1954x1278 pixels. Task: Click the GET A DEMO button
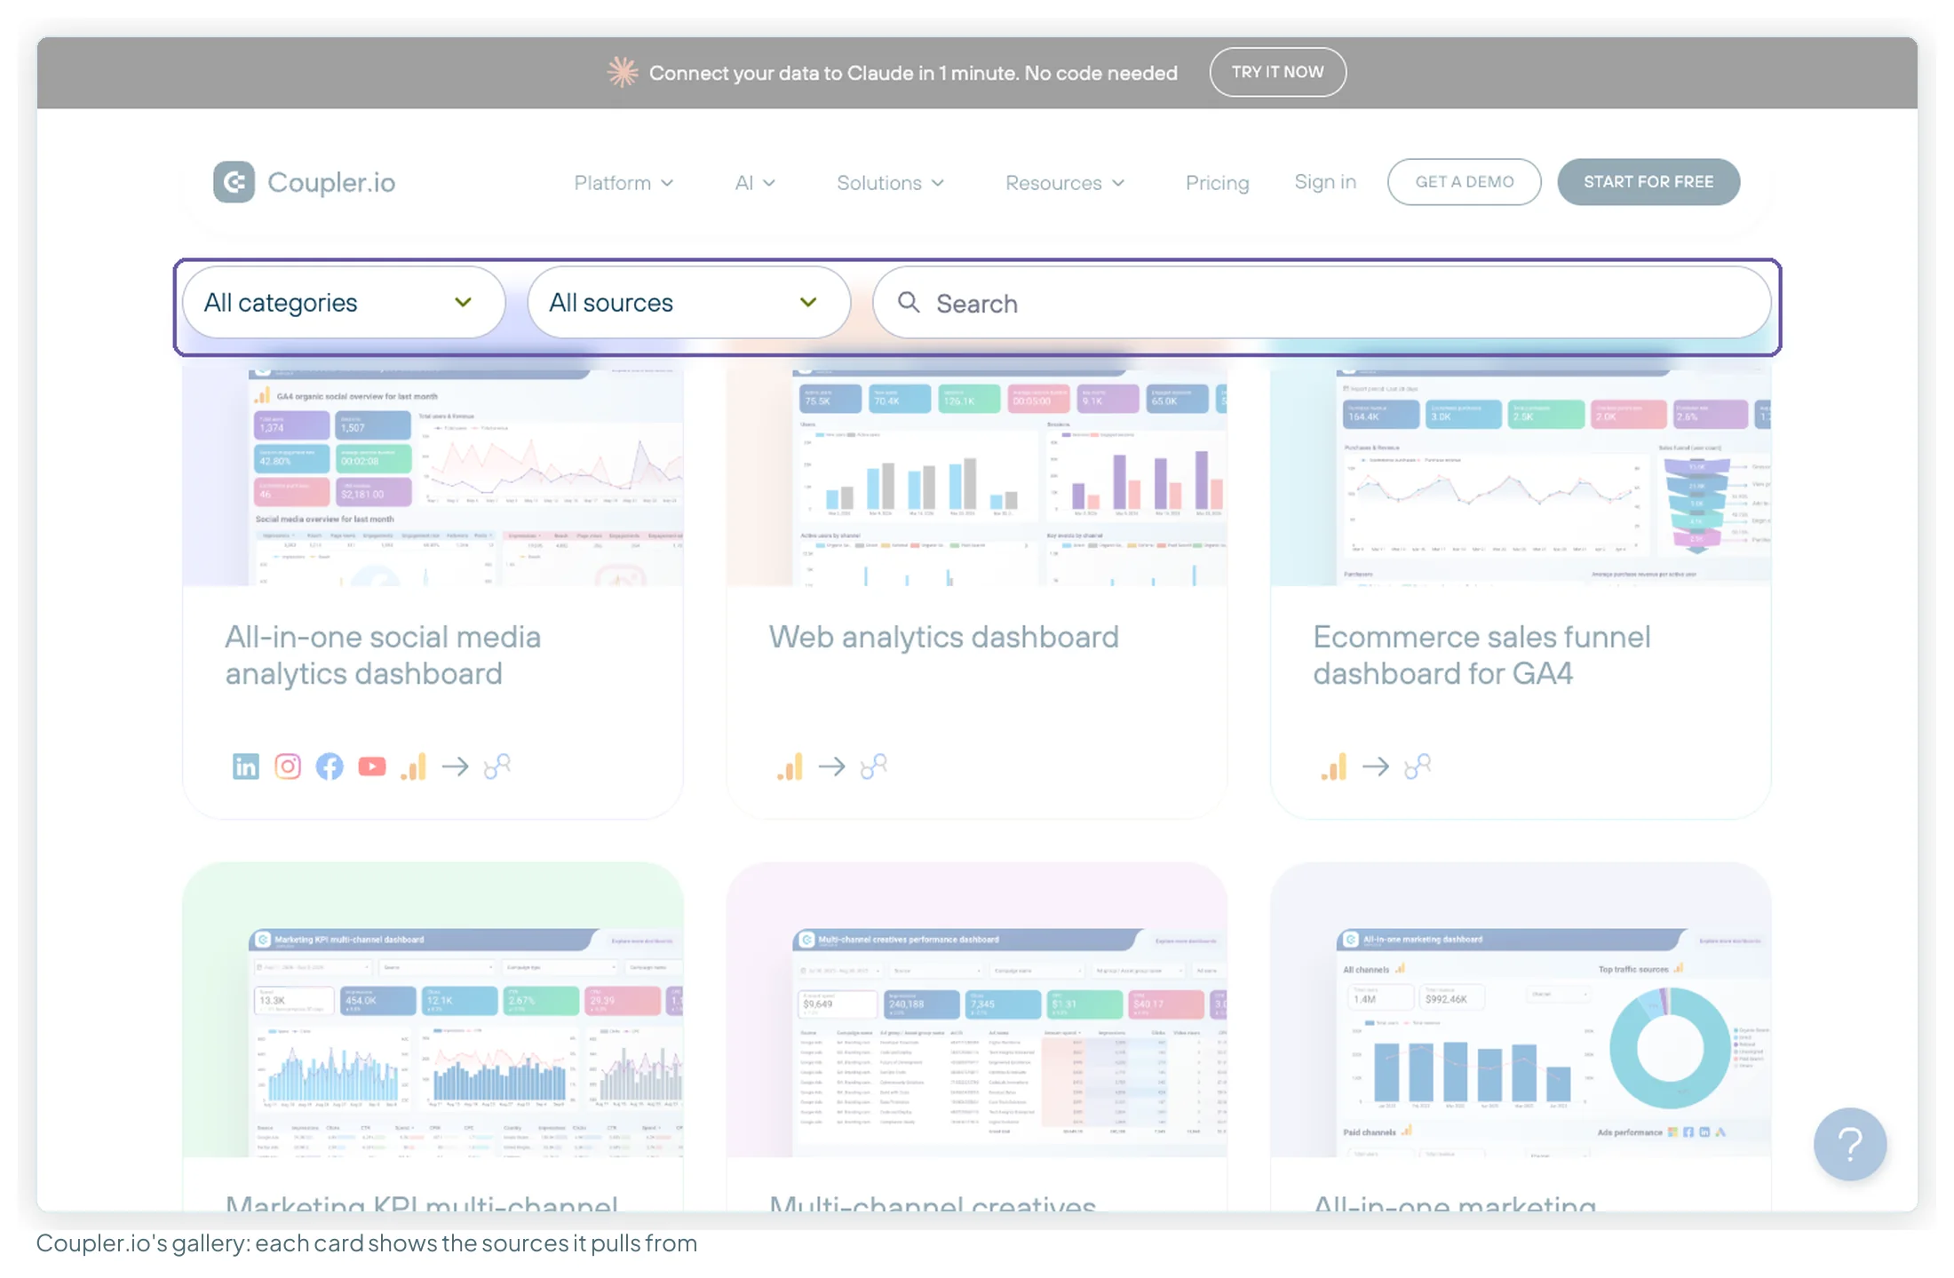click(1465, 182)
